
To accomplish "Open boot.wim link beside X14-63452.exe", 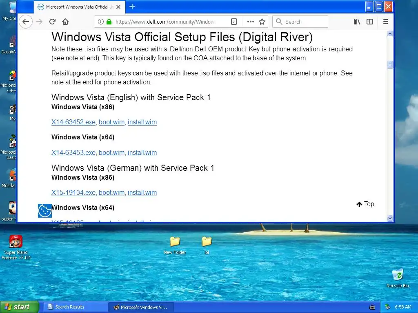I will [x=112, y=122].
